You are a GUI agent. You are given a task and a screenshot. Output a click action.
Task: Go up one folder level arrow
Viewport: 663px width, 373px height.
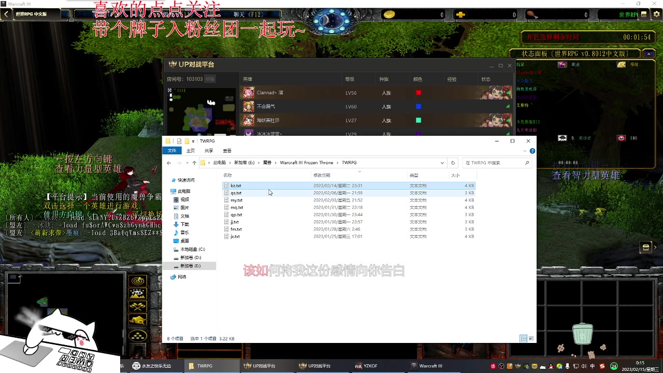[194, 163]
